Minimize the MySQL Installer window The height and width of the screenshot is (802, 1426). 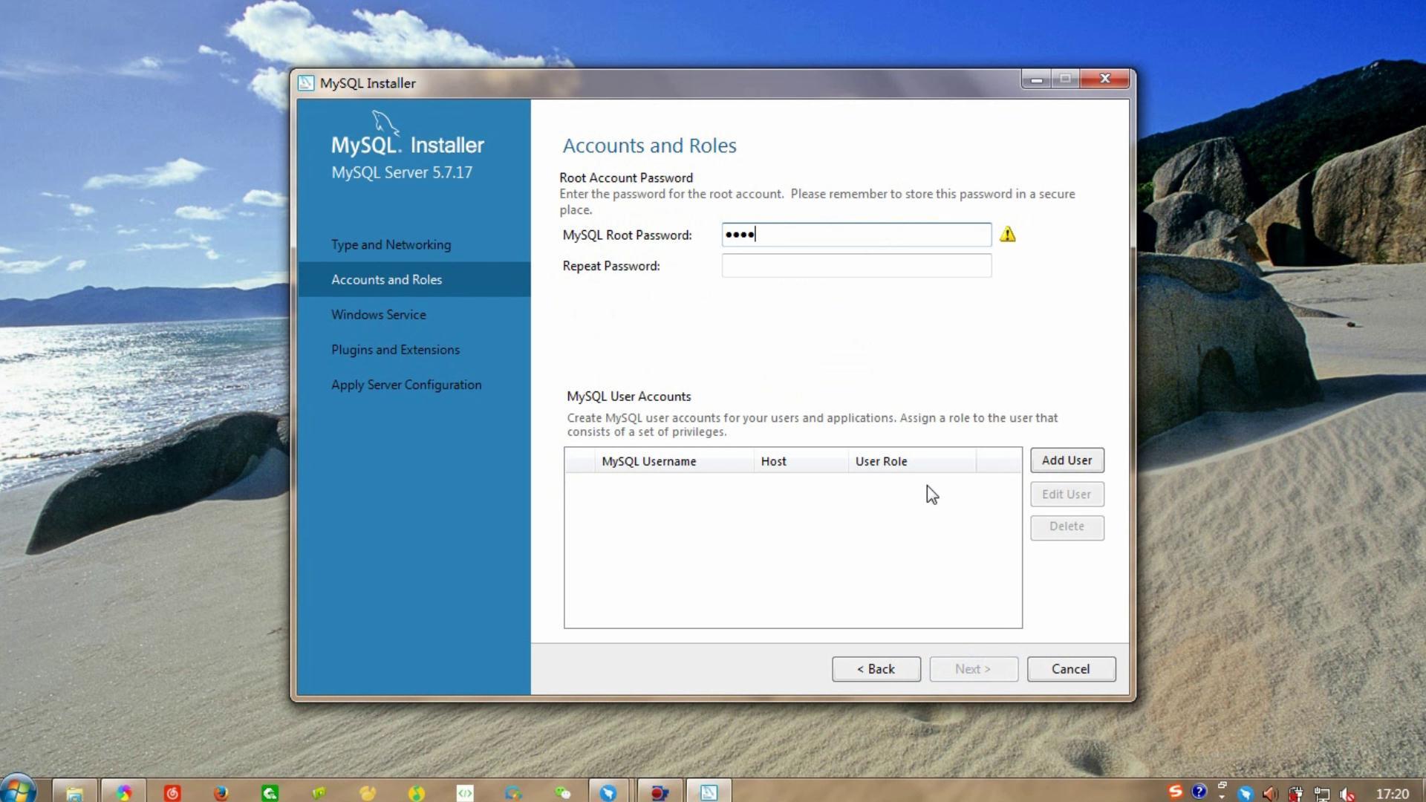(1036, 79)
